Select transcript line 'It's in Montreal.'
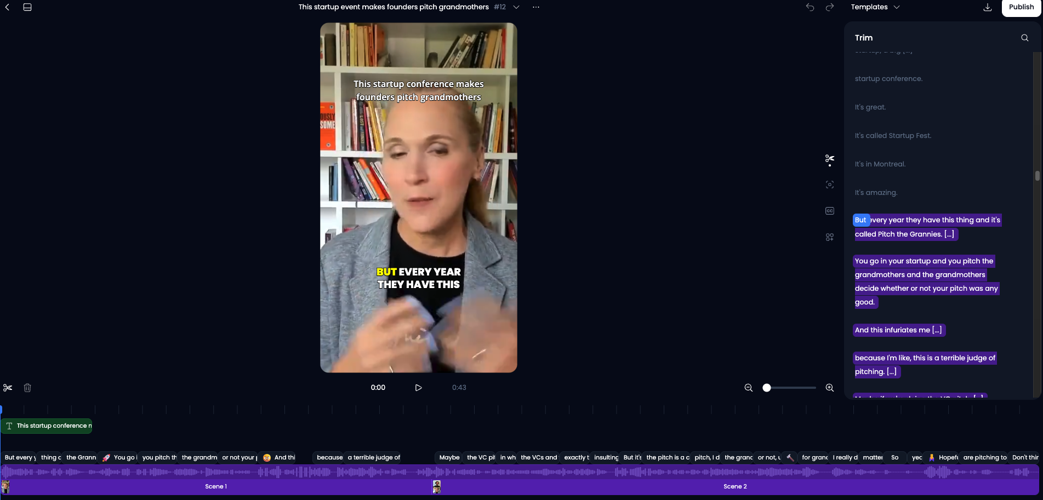This screenshot has width=1043, height=500. [880, 164]
